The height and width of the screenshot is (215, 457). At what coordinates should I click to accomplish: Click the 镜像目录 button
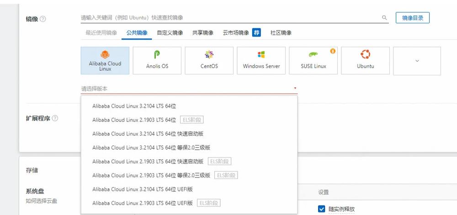pos(412,18)
